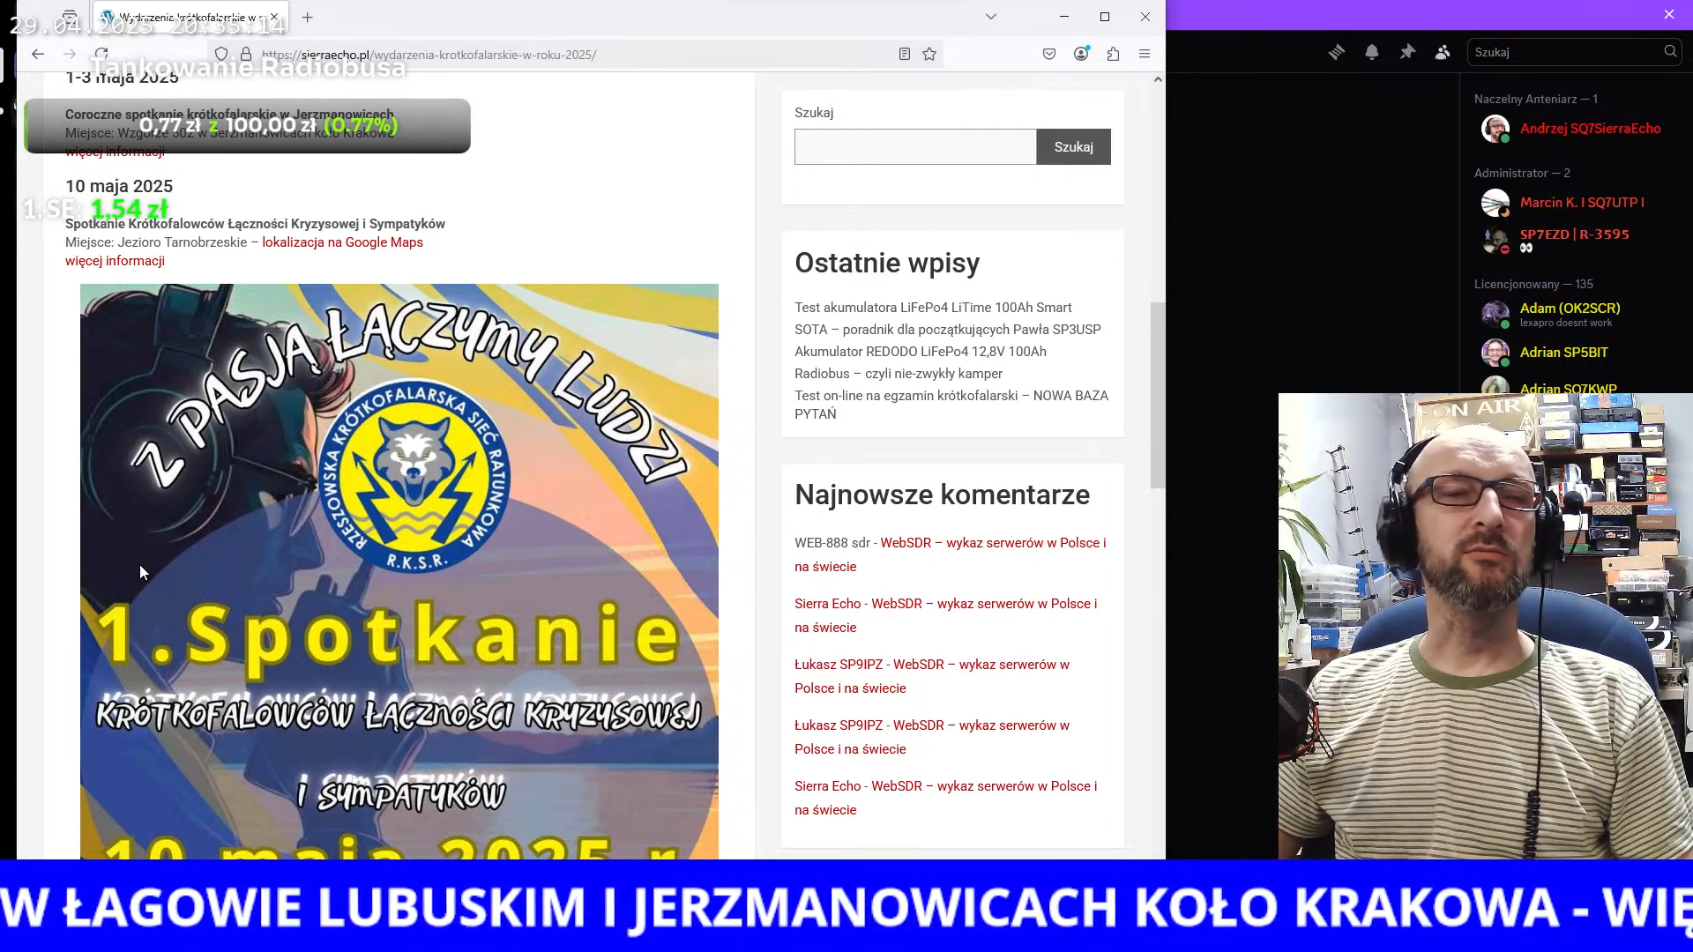Click the Ostatnie wpisy heading
This screenshot has width=1693, height=952.
[887, 263]
